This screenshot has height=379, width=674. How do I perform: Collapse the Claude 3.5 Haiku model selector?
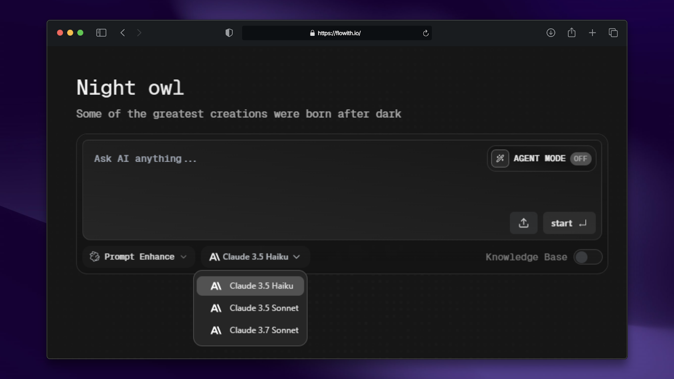255,257
